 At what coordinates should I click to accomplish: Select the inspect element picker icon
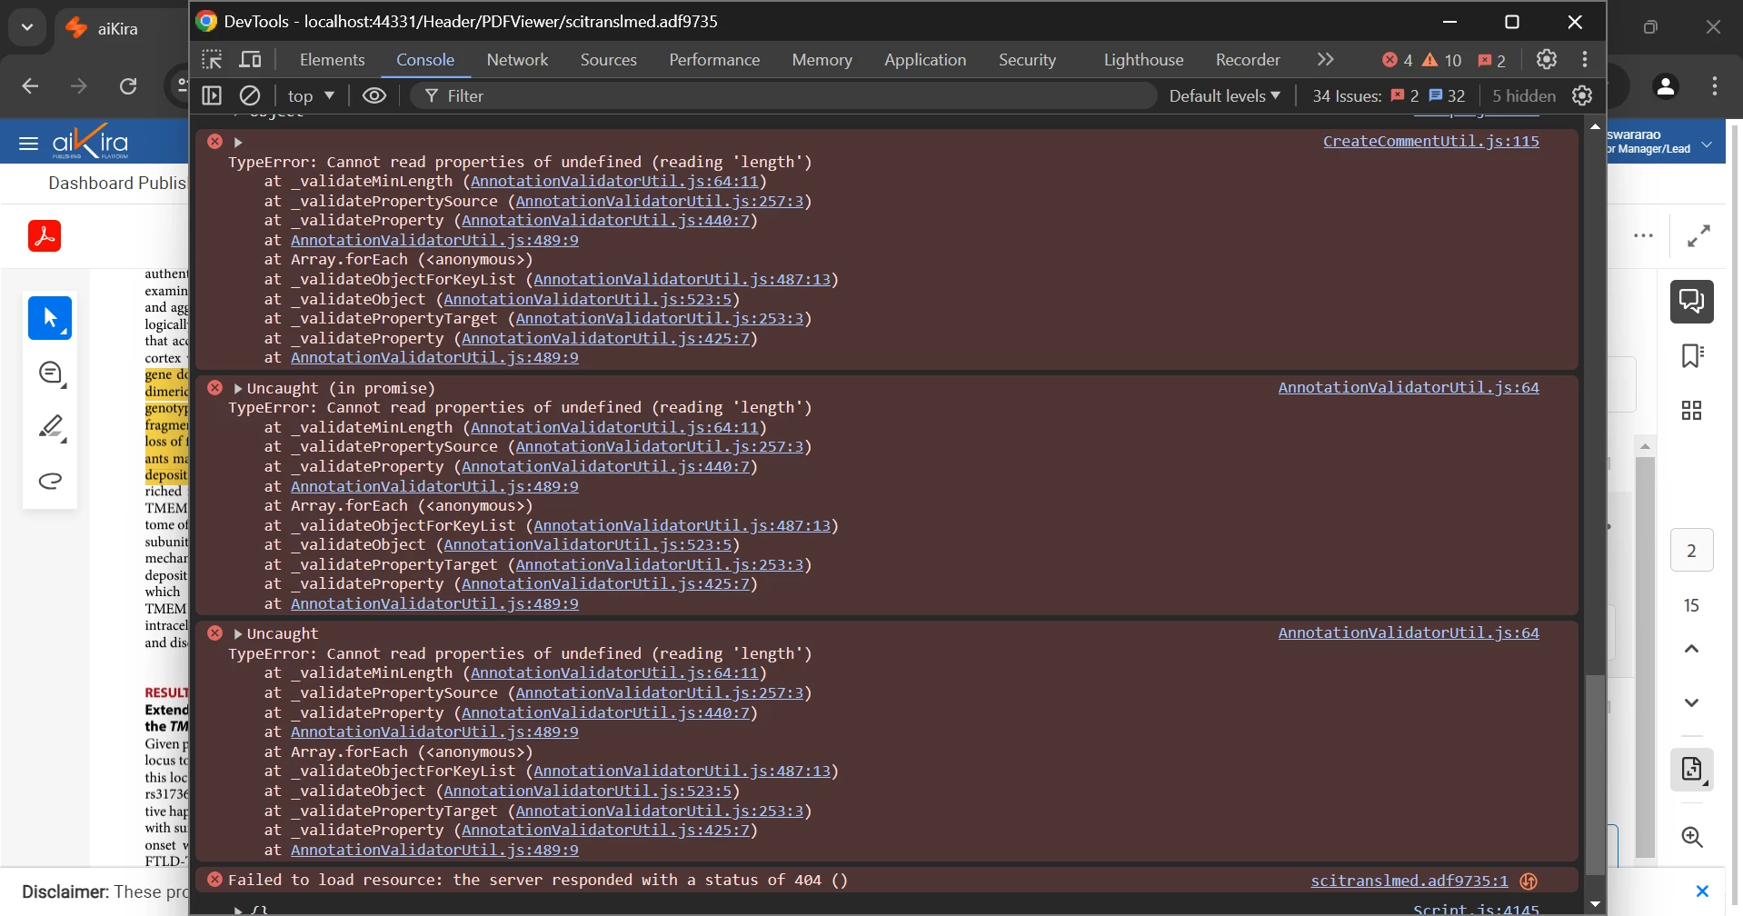click(212, 60)
